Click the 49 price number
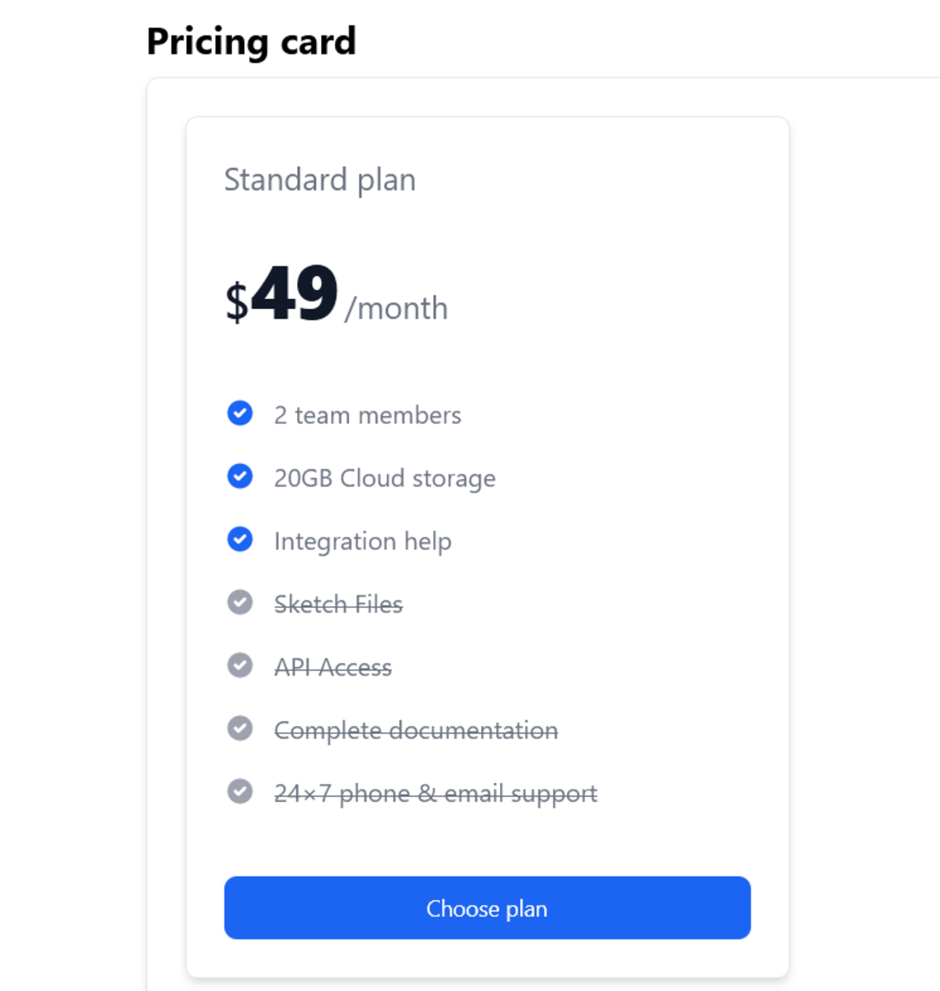The image size is (940, 991). coord(295,294)
